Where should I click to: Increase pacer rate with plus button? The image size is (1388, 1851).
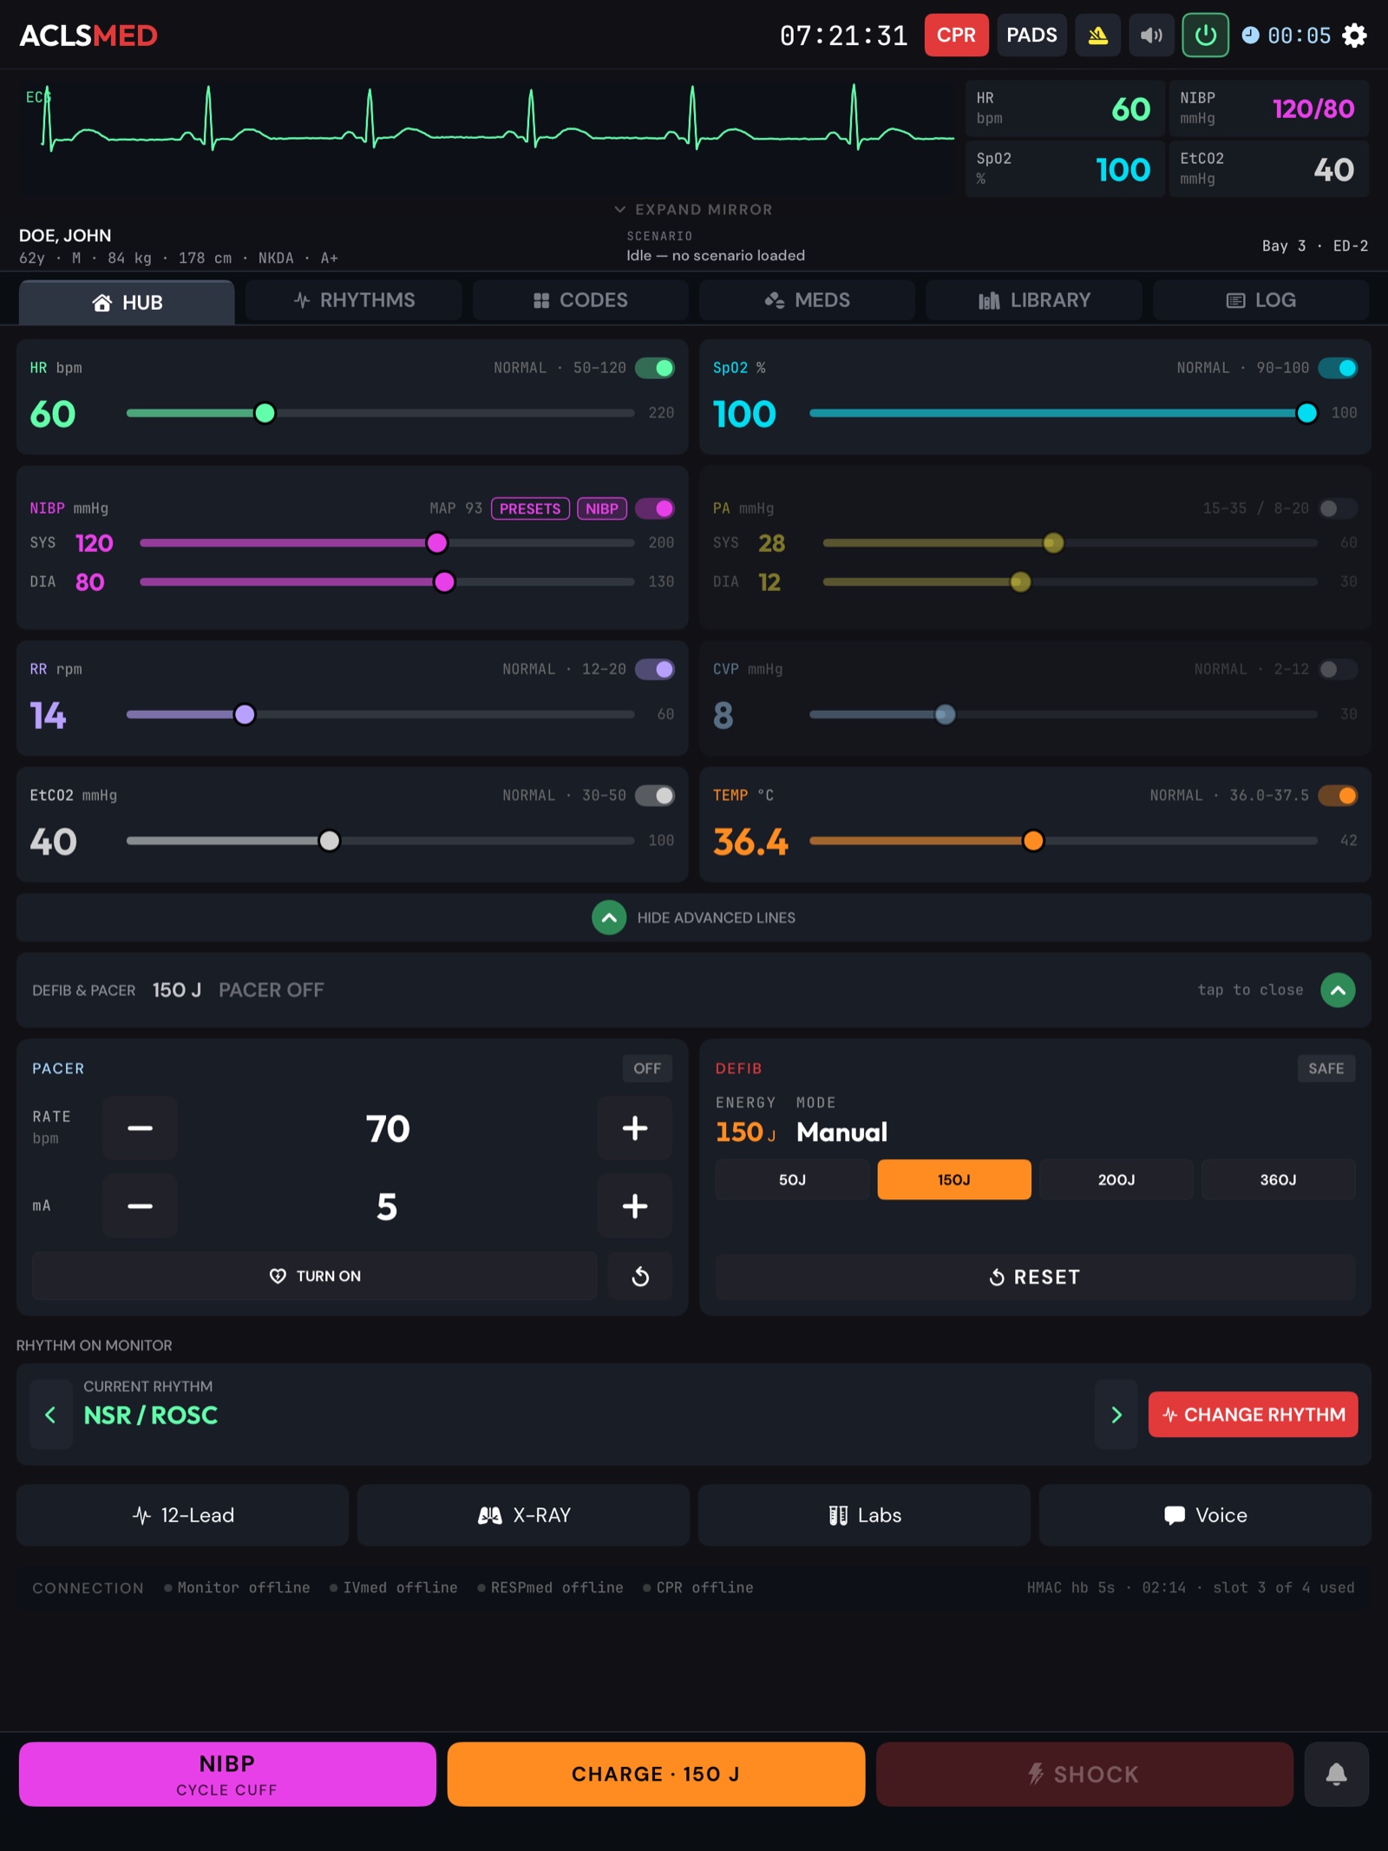click(x=635, y=1128)
